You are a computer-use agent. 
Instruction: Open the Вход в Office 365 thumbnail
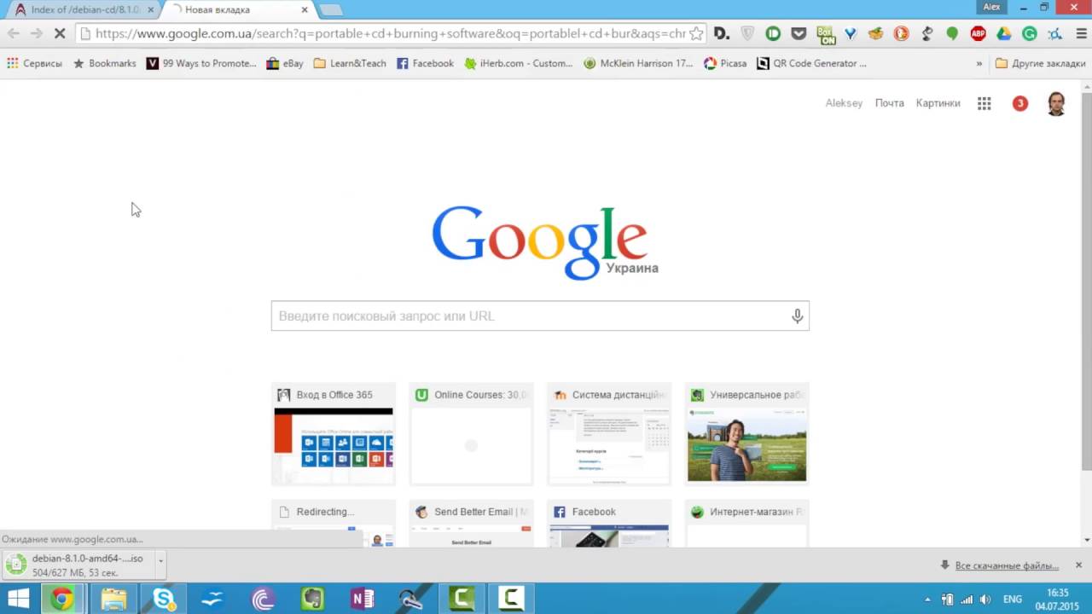tap(334, 434)
